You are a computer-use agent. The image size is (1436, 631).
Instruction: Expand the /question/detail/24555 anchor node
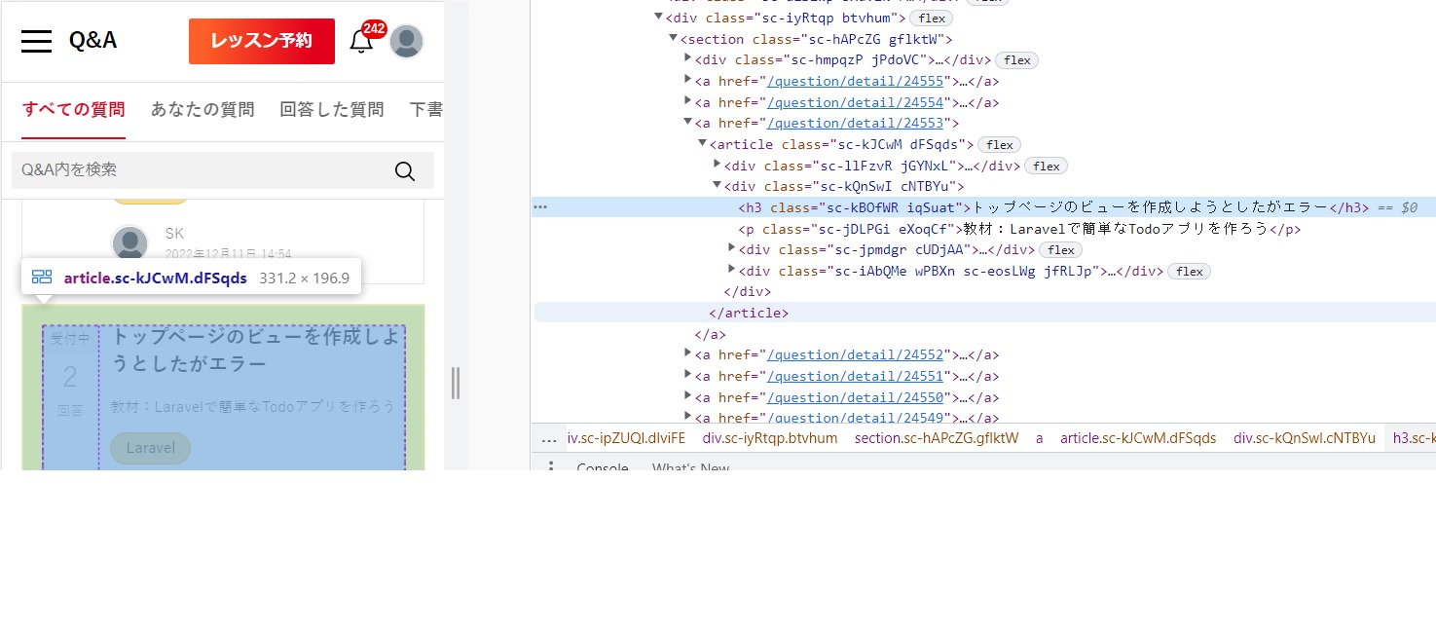coord(688,81)
